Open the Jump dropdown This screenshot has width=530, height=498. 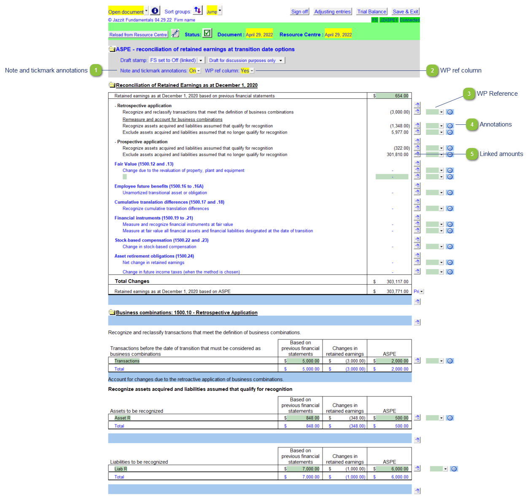click(x=220, y=11)
